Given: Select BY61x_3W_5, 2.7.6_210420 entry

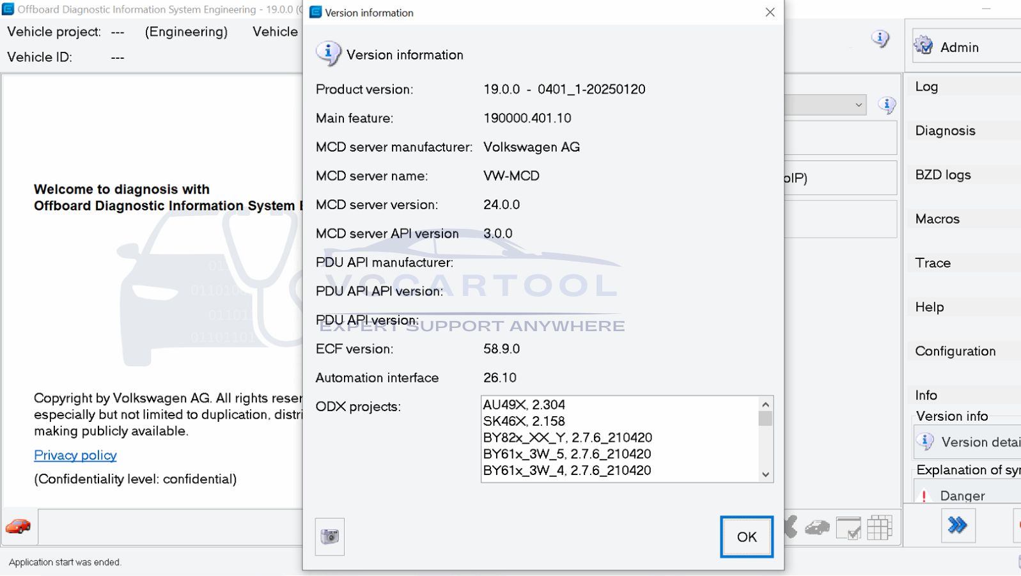Looking at the screenshot, I should point(567,454).
